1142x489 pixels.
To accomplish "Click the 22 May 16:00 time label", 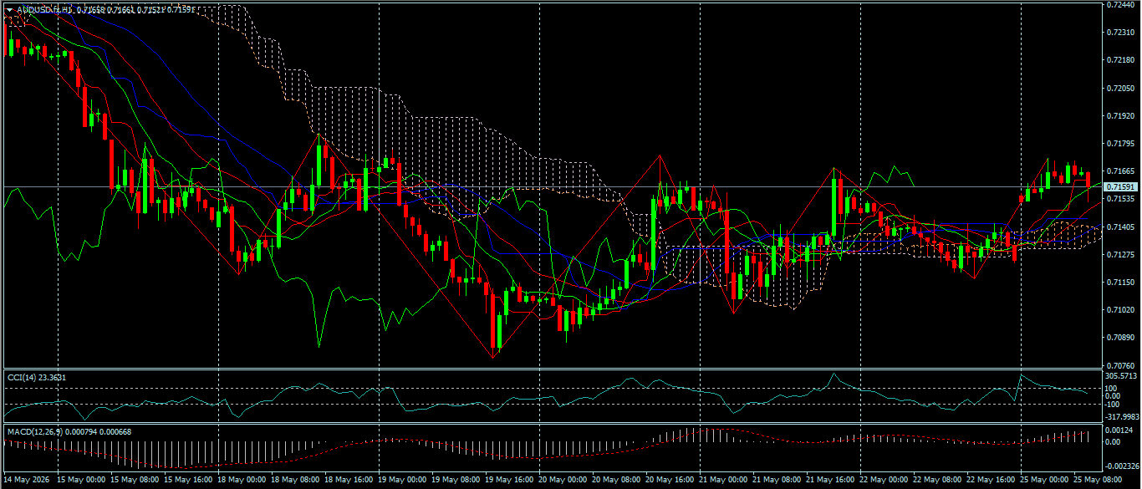I will pos(990,481).
